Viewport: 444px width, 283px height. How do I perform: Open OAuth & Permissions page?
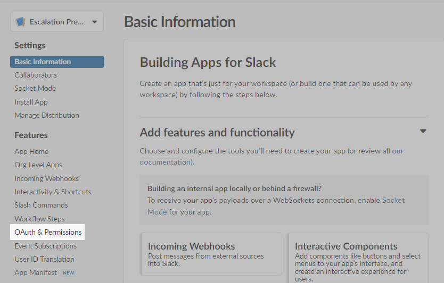[x=48, y=232]
